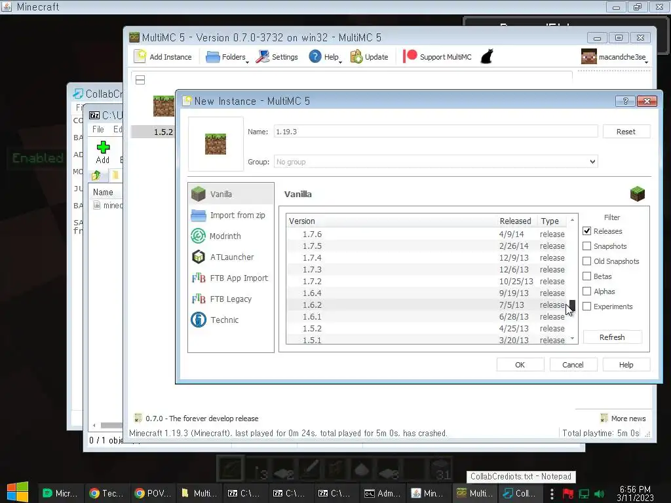Collapse the instance group in MultiMC
The height and width of the screenshot is (503, 671).
coord(140,80)
